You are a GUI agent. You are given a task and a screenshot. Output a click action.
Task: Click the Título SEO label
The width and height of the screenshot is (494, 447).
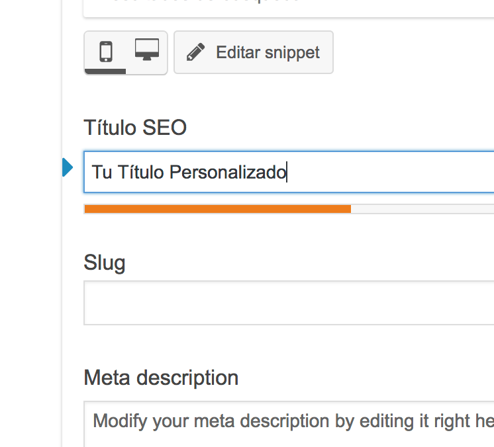pos(135,128)
